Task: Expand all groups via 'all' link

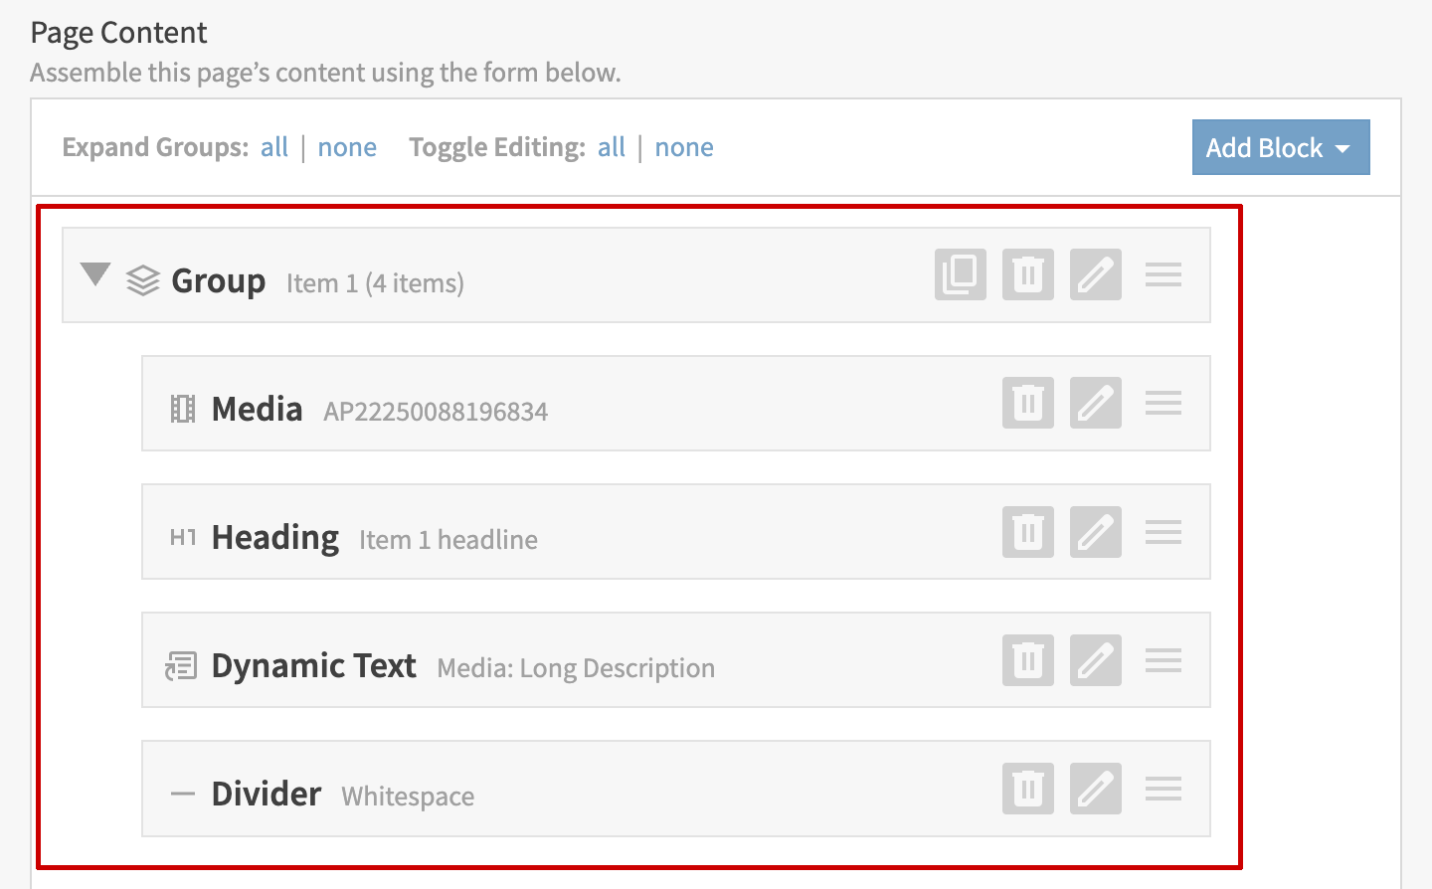Action: [x=273, y=147]
